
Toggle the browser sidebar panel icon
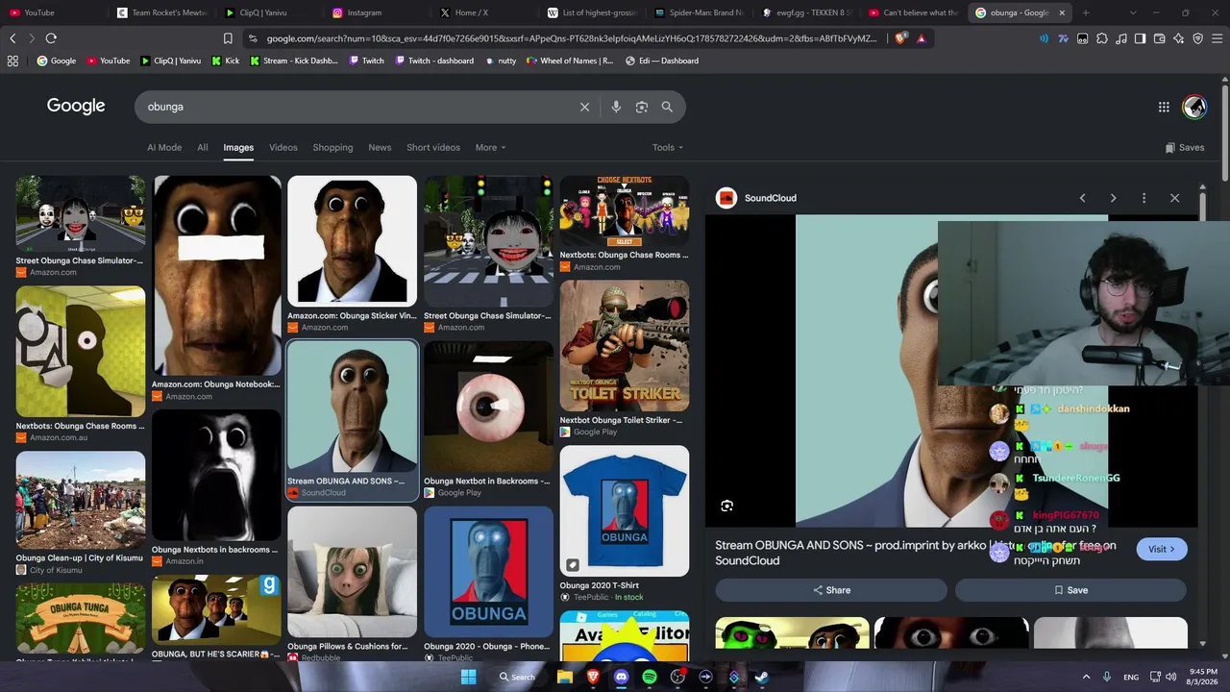pyautogui.click(x=1141, y=38)
